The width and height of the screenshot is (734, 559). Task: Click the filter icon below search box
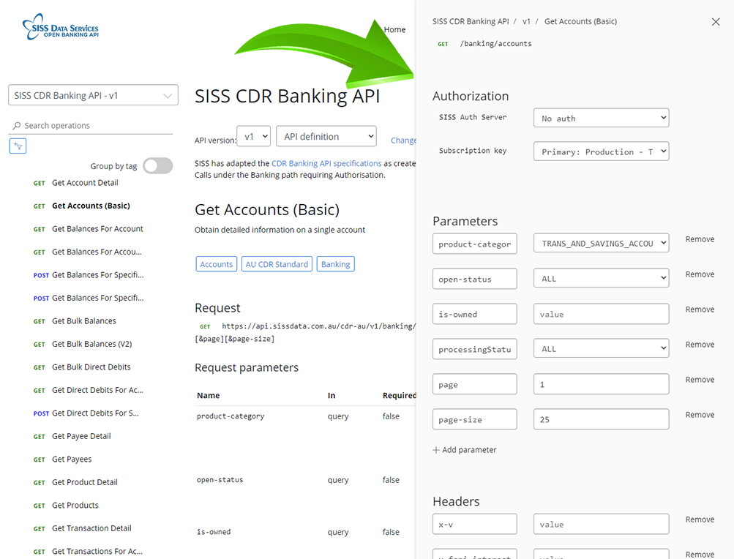(18, 146)
